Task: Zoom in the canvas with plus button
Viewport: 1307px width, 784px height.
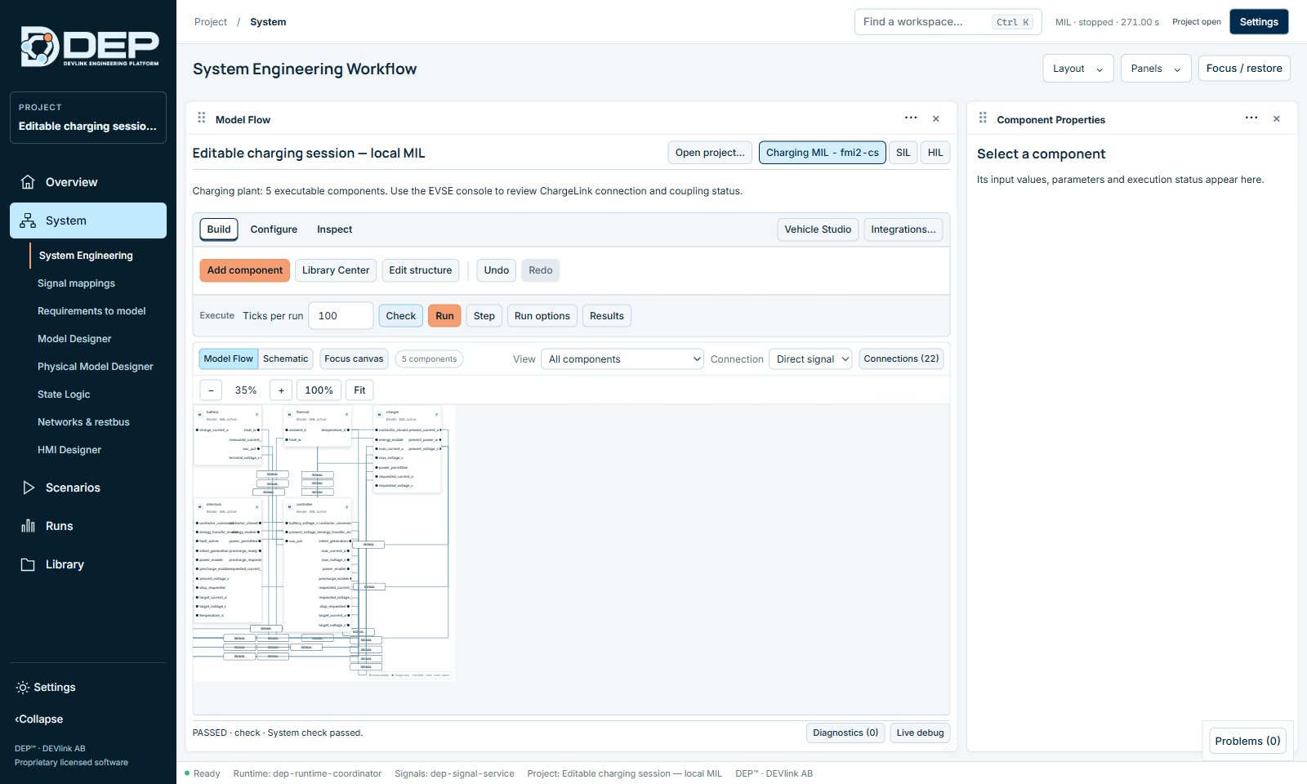Action: coord(281,390)
